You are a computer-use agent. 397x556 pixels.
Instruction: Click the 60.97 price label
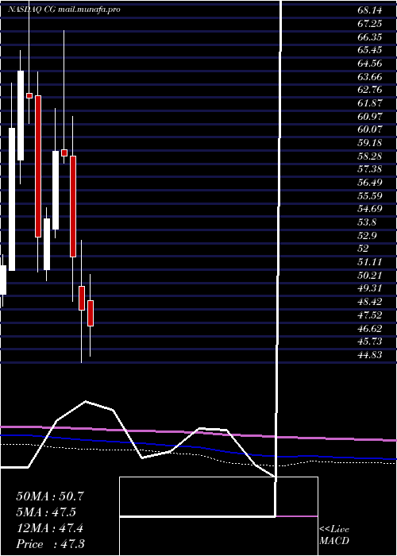click(x=370, y=116)
